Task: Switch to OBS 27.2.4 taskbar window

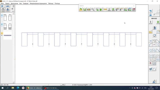Action: pos(51,88)
